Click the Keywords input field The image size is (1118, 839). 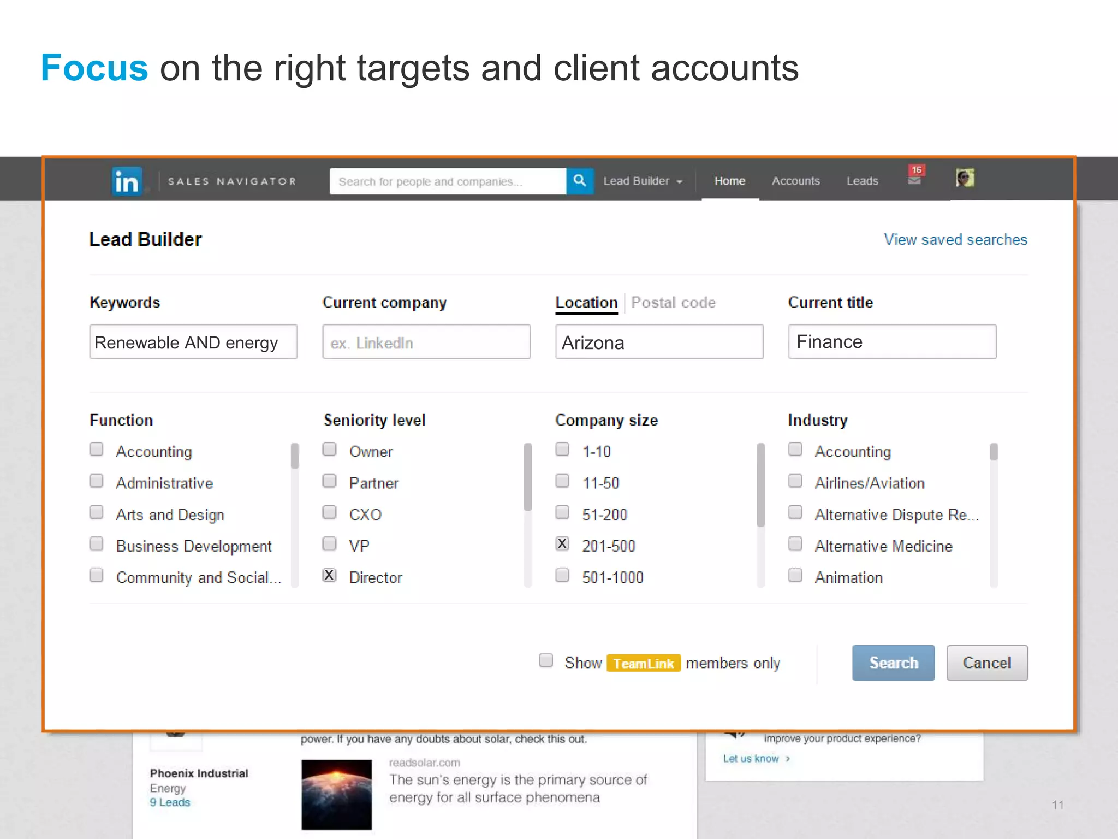tap(194, 342)
